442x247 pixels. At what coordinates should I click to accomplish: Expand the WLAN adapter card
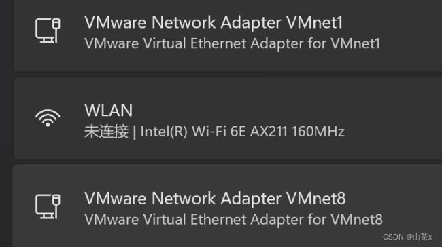click(x=228, y=119)
